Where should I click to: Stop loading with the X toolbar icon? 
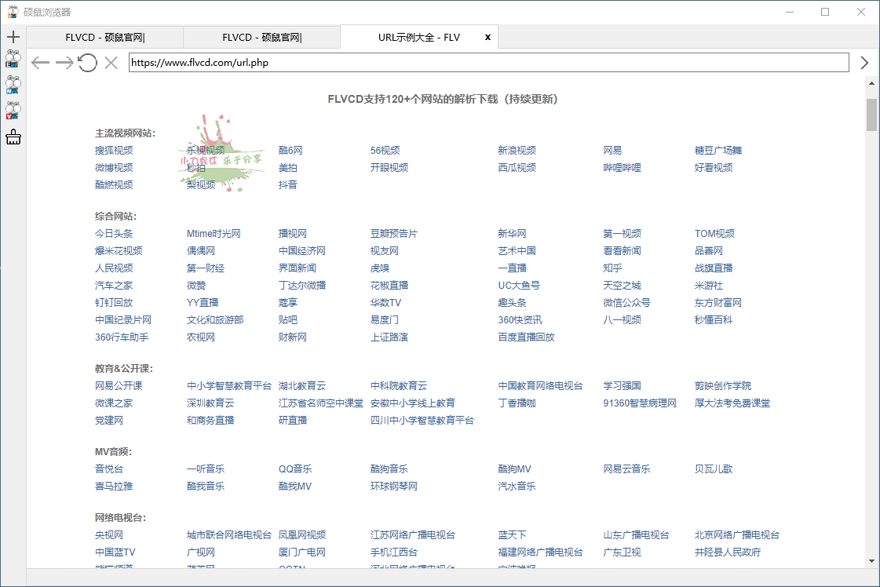111,63
